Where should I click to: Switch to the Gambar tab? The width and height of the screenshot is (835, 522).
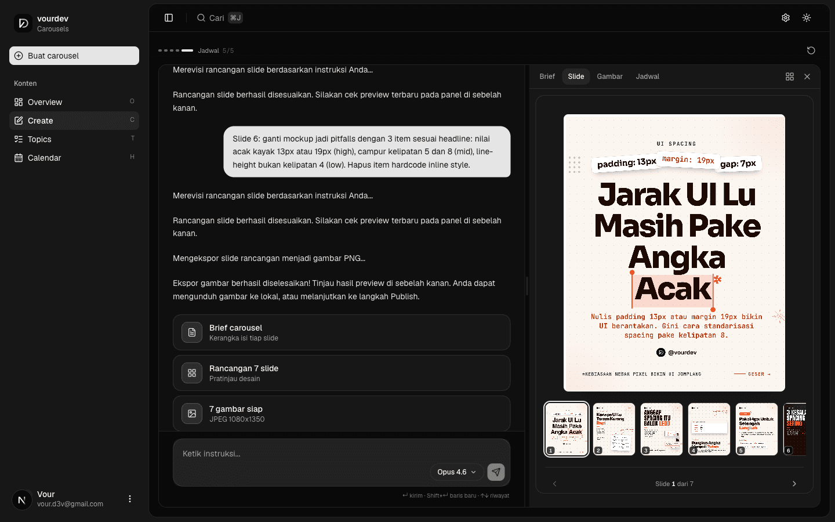[609, 77]
